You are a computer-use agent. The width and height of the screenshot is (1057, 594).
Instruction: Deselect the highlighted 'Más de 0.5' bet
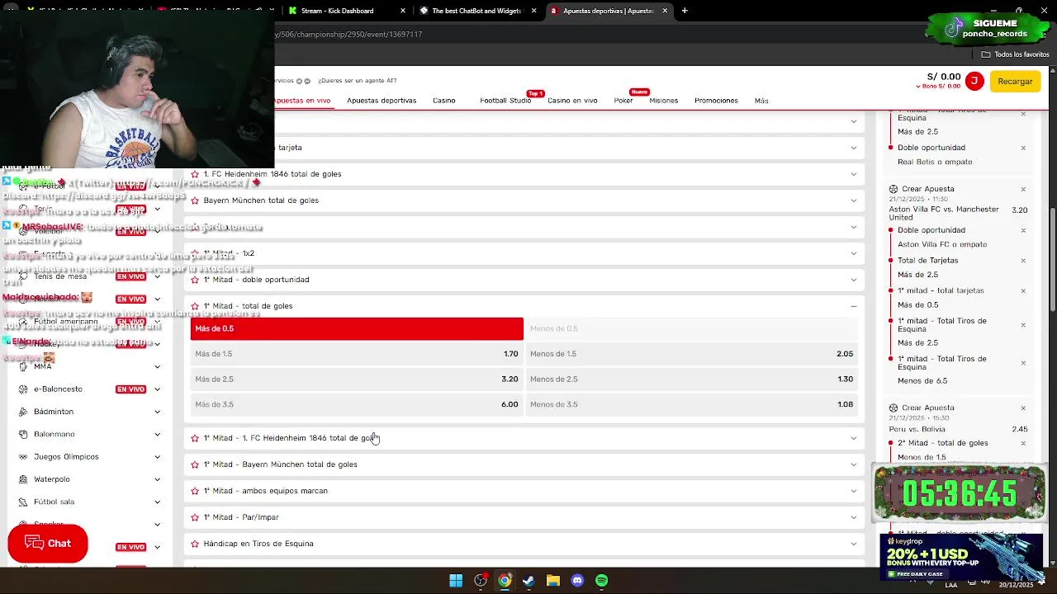click(x=357, y=328)
